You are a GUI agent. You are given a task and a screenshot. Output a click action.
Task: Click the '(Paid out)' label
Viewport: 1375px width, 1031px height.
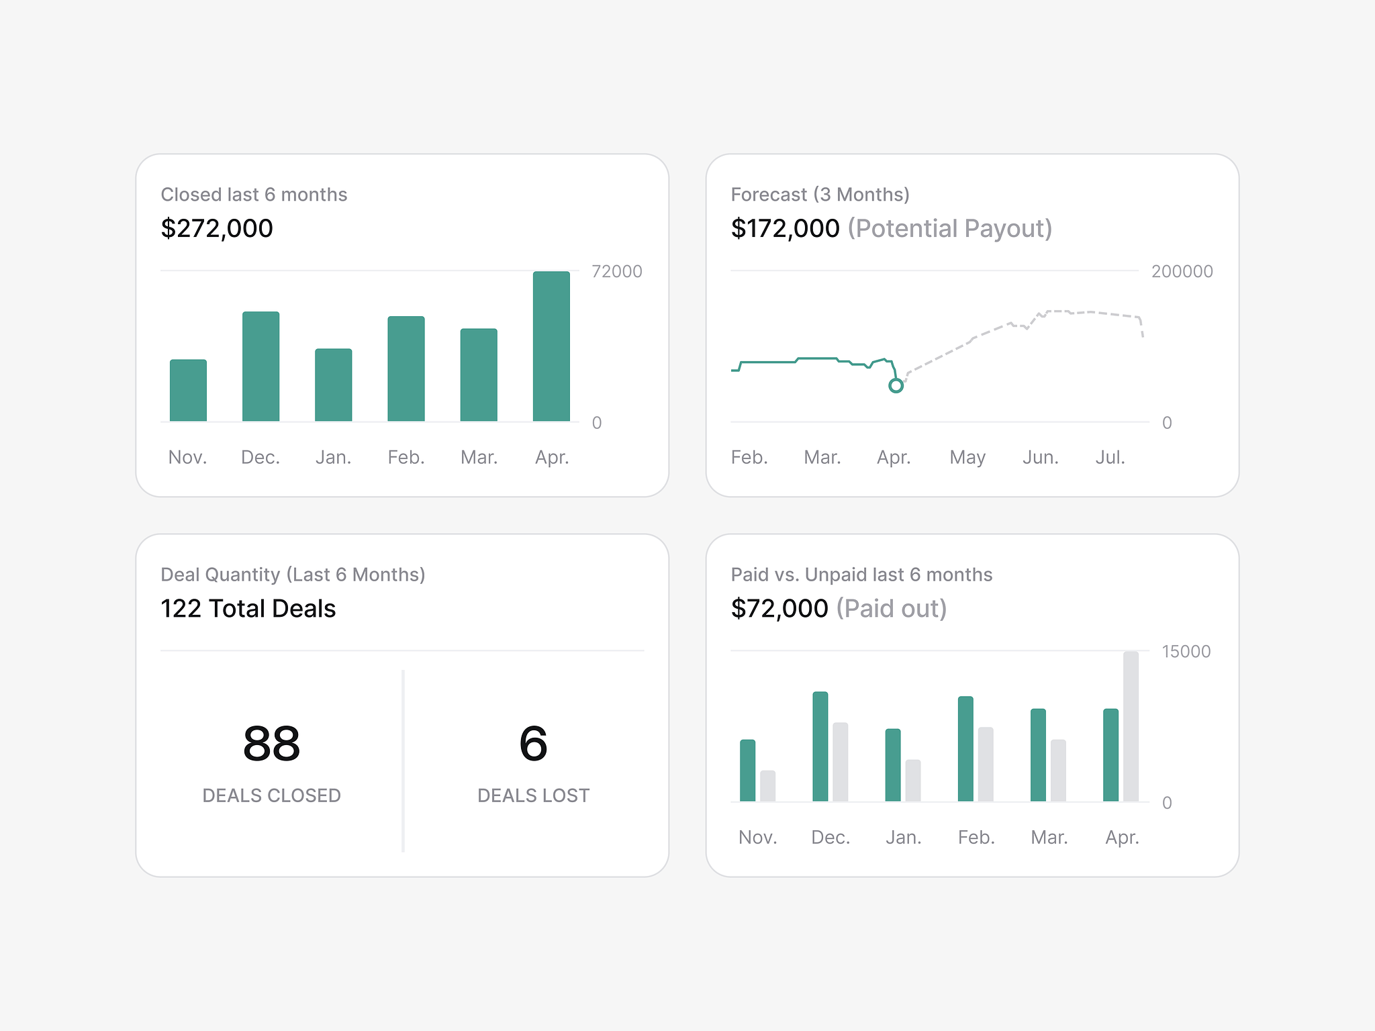tap(892, 609)
